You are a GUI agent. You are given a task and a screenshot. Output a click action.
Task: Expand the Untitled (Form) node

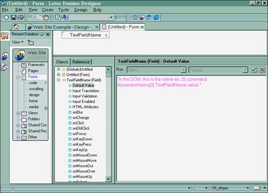point(58,74)
